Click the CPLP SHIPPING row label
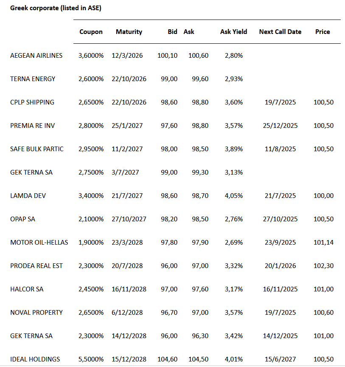Image resolution: width=345 pixels, height=367 pixels. tap(32, 102)
